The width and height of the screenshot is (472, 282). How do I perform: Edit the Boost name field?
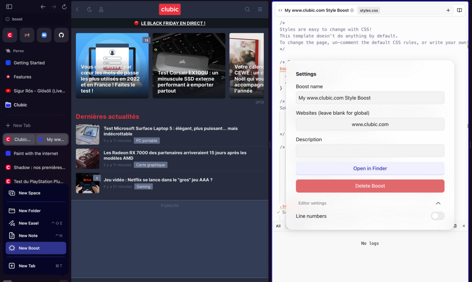point(370,98)
